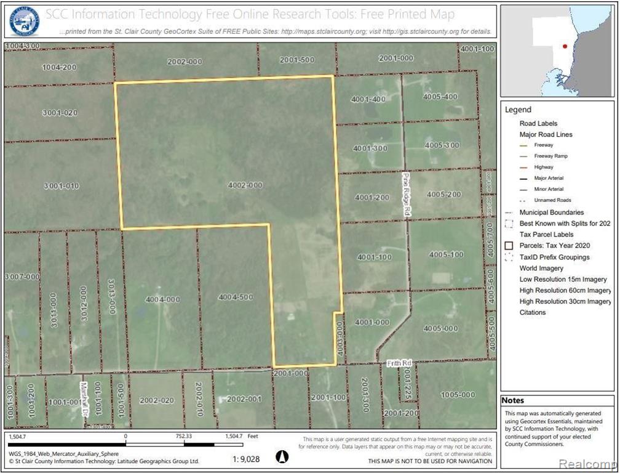
Task: Select the Major Arterial legend entry
Action: pos(549,178)
